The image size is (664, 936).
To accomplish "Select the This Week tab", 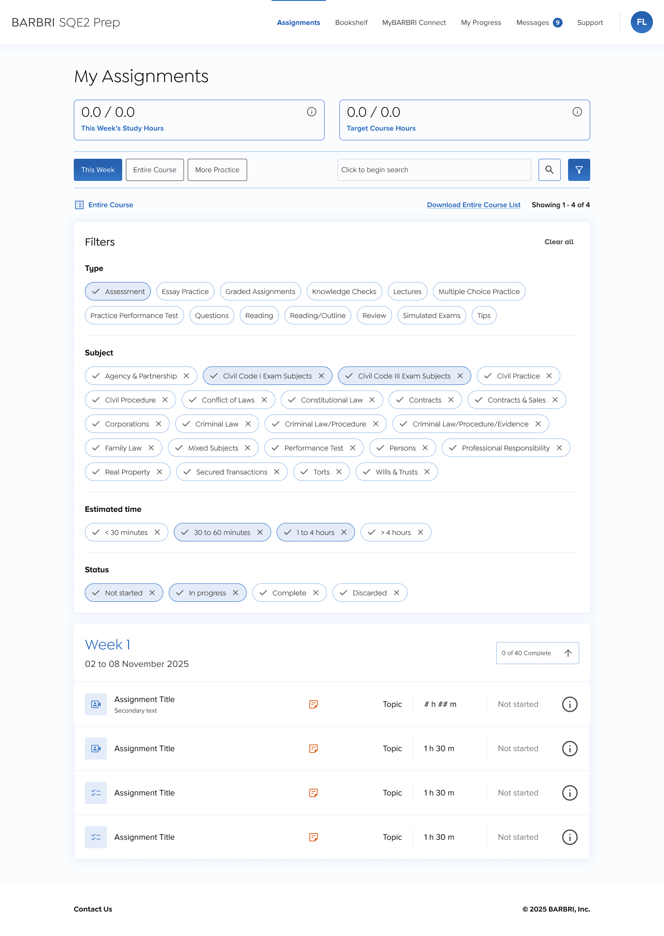I will tap(98, 170).
